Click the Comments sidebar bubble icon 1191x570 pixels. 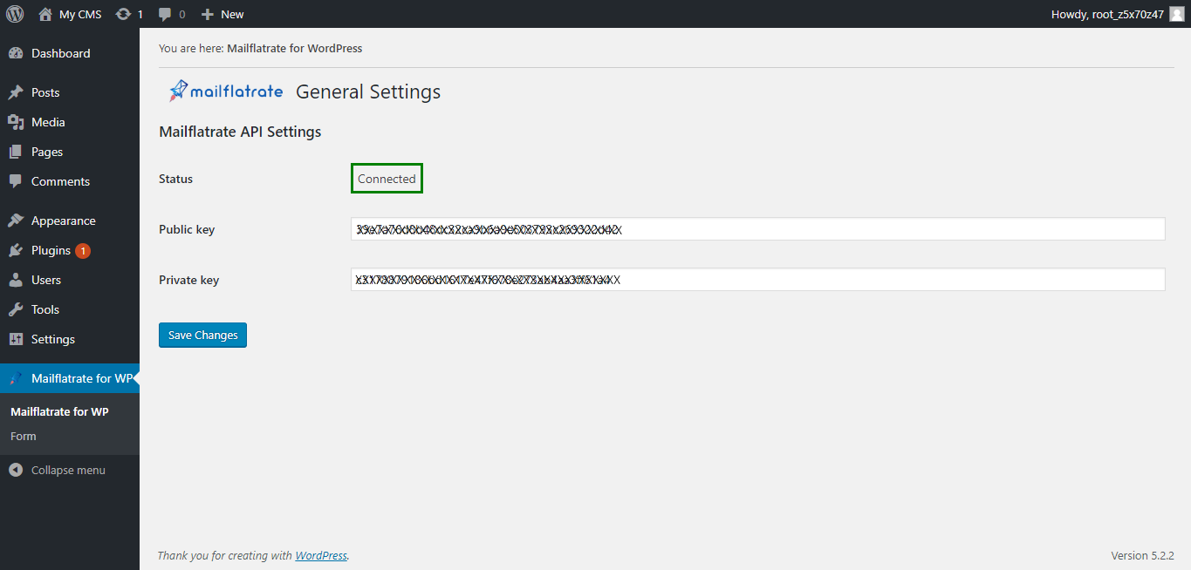16,181
